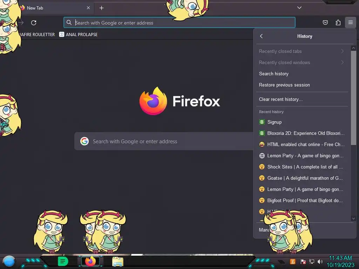Image resolution: width=359 pixels, height=269 pixels.
Task: Open Goatse delightful marathon entry
Action: coord(302,178)
